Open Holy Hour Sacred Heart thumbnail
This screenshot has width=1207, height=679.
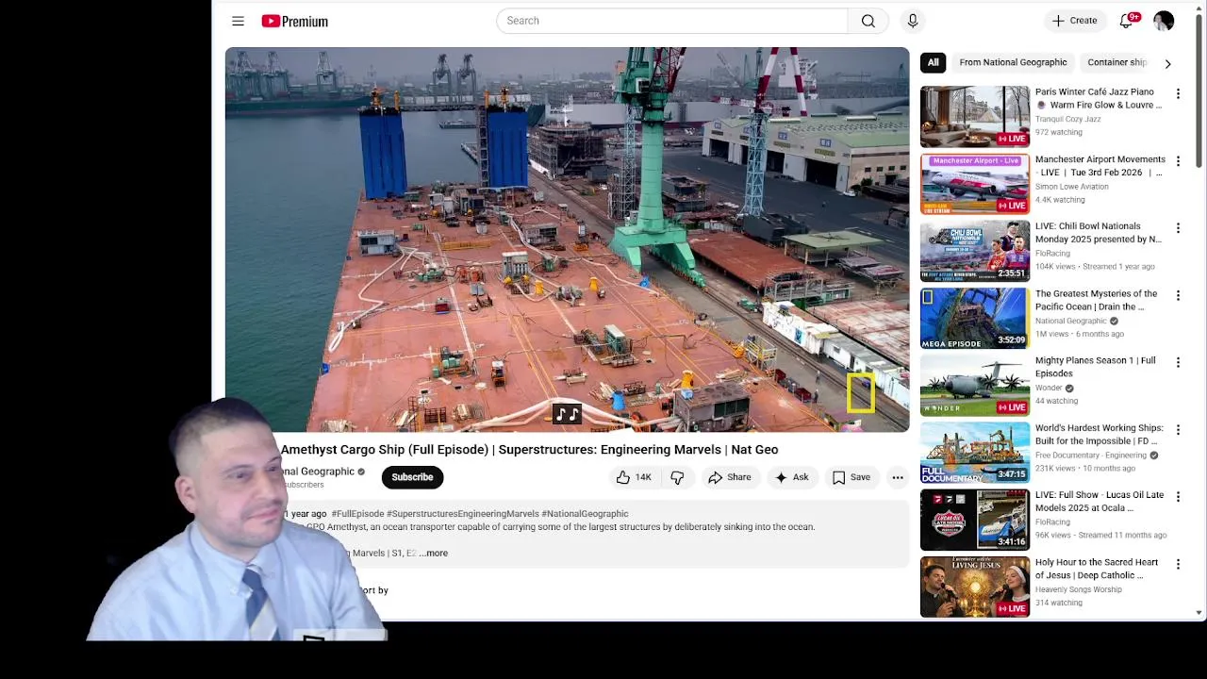975,587
